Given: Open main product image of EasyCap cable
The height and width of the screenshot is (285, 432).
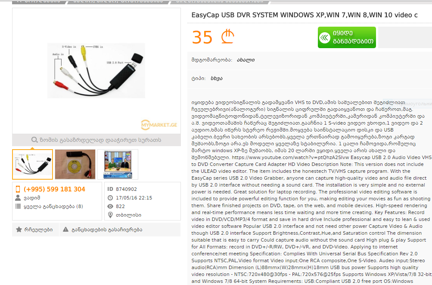Looking at the screenshot, I should pyautogui.click(x=96, y=70).
